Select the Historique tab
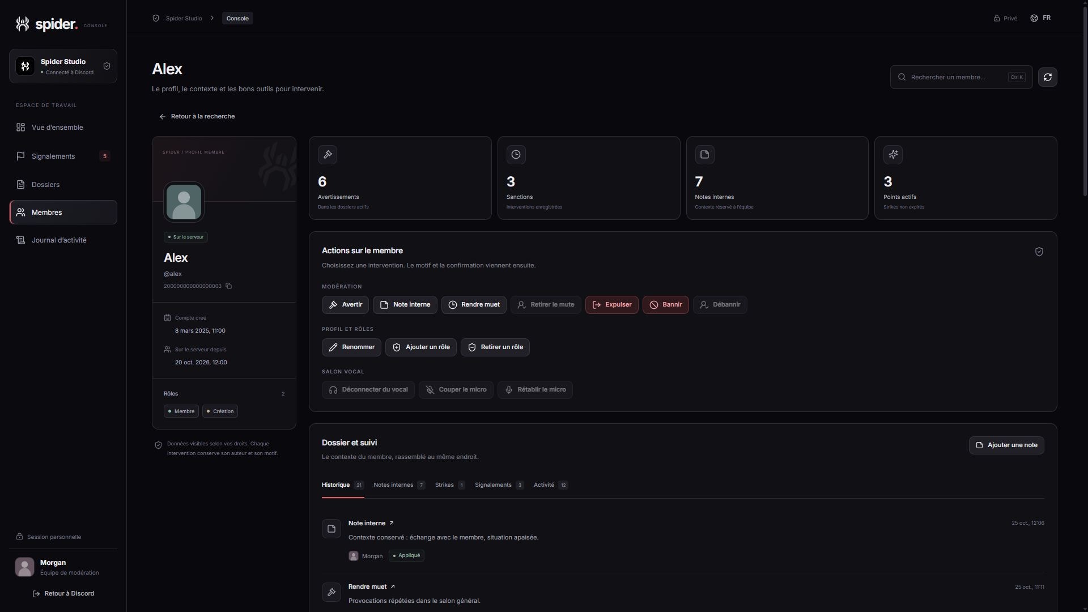 point(343,485)
